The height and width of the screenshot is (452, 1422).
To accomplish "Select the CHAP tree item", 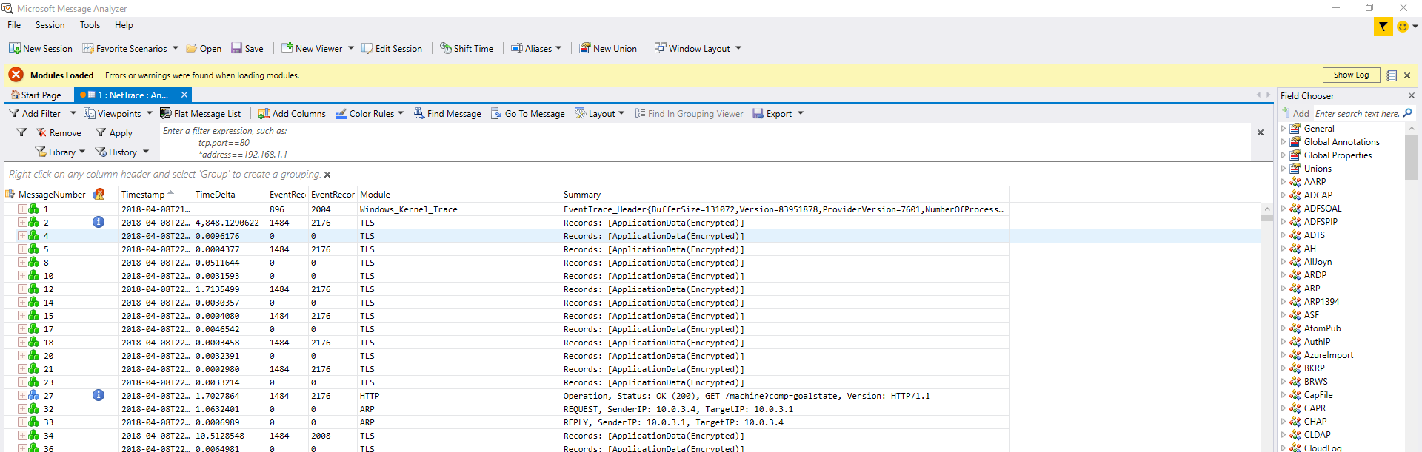I will point(1315,422).
